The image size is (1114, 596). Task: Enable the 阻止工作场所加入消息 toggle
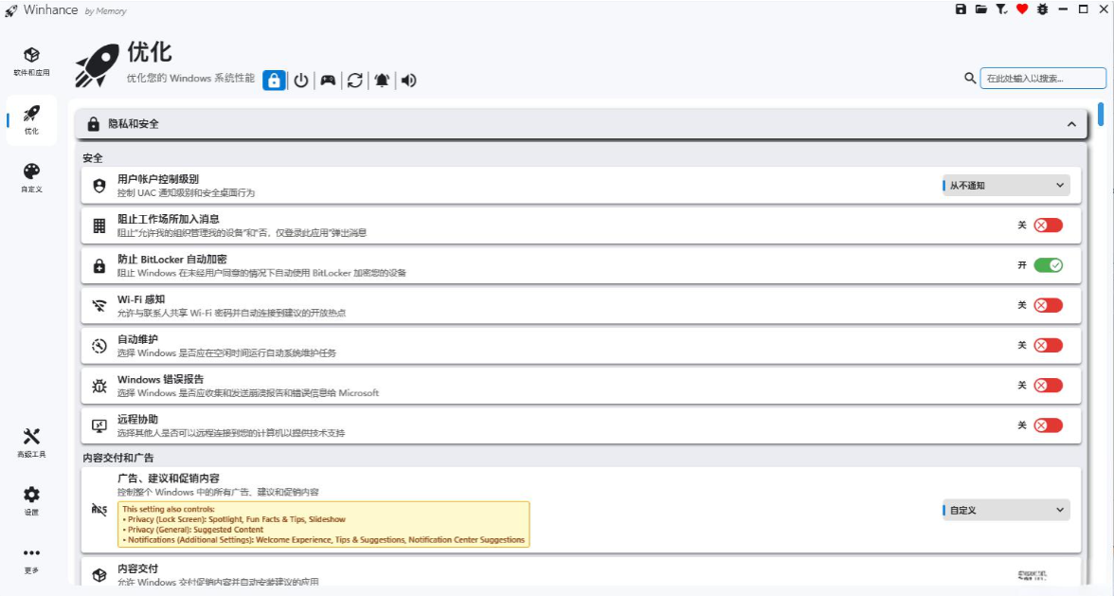click(x=1048, y=226)
